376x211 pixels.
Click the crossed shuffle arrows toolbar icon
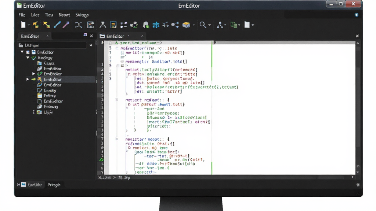pos(79,25)
